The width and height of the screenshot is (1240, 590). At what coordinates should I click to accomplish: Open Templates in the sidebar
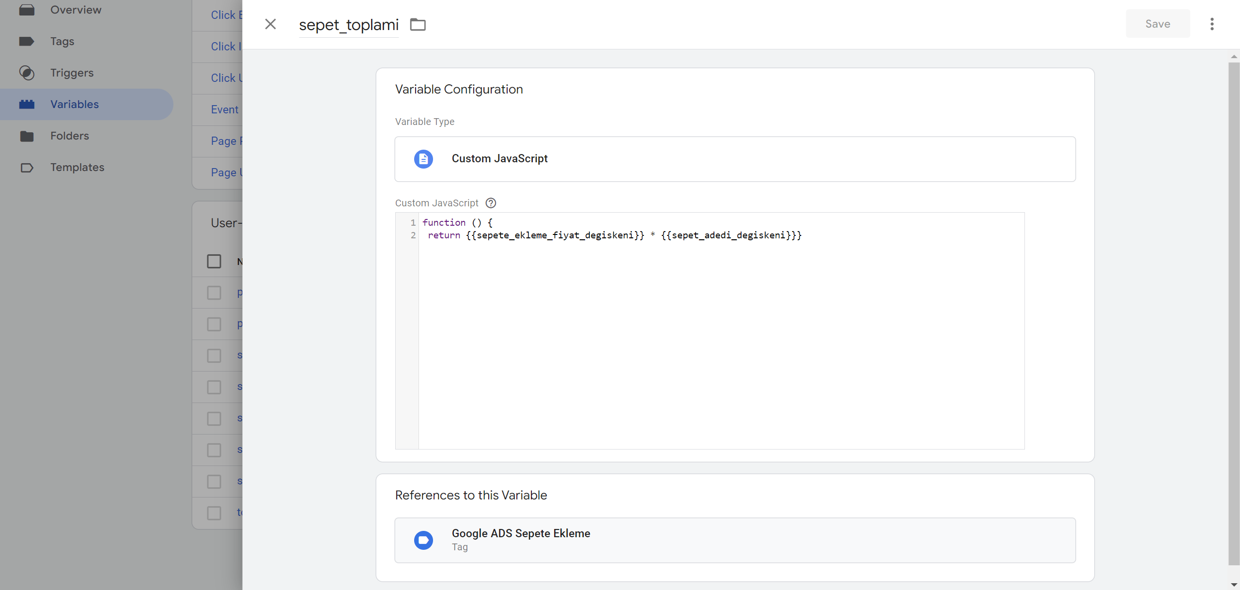pyautogui.click(x=77, y=167)
